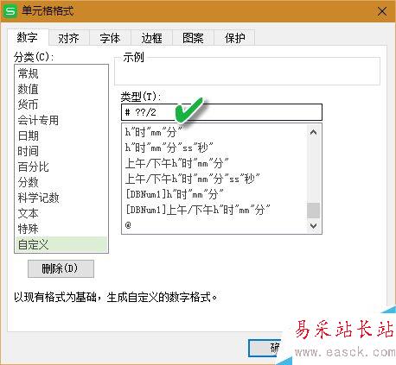
Task: Go to the 图案 tab
Action: [193, 38]
